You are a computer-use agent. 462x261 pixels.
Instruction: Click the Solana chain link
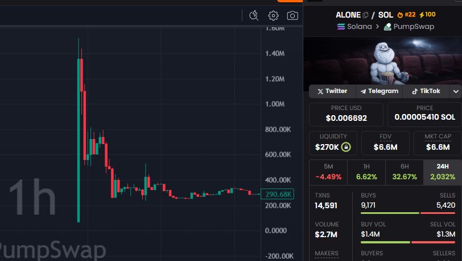pos(354,26)
